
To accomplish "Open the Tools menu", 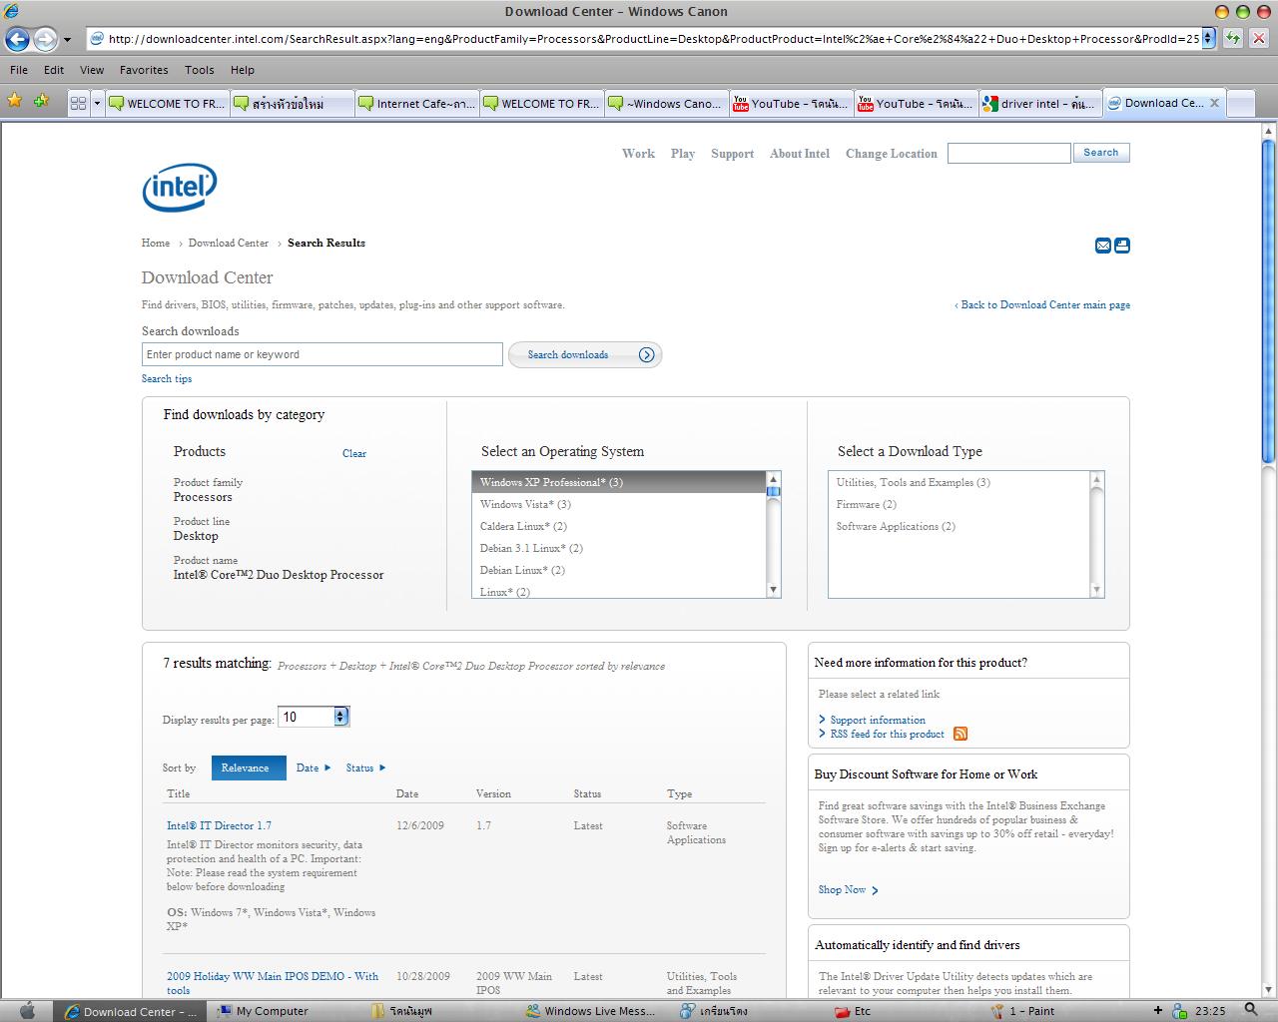I will click(200, 70).
